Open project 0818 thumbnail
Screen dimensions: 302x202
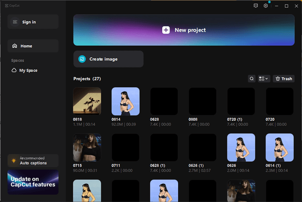[87, 101]
